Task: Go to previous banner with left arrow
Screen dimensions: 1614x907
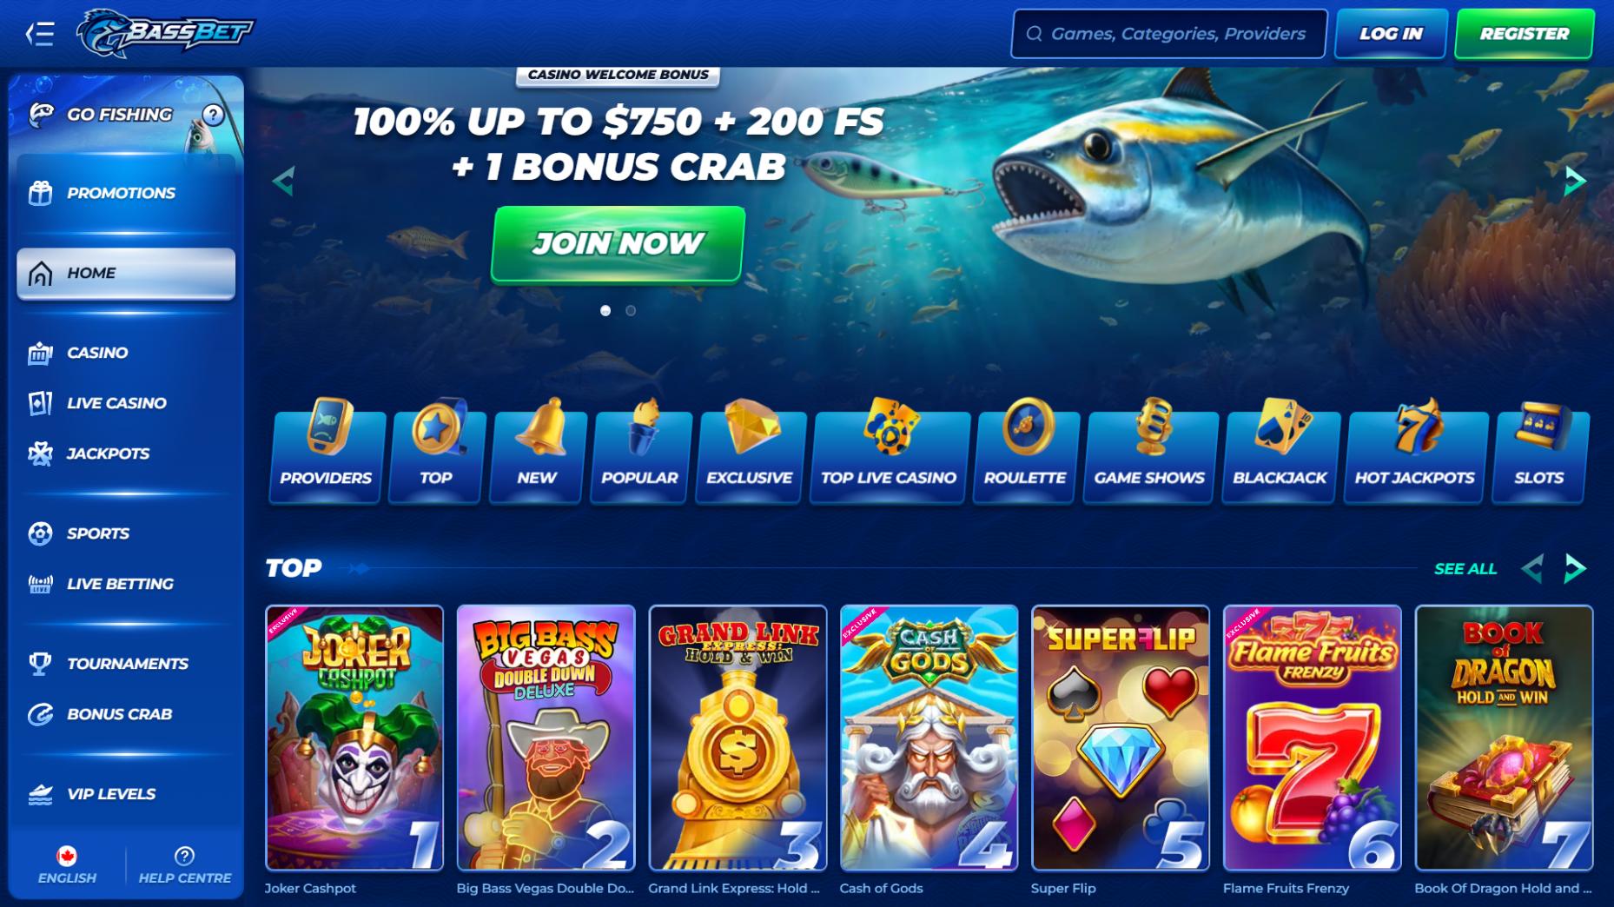Action: pyautogui.click(x=283, y=181)
